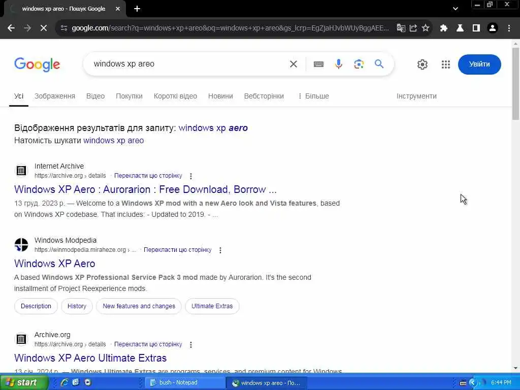Submit search with the magnifier icon
The width and height of the screenshot is (520, 390).
[379, 63]
